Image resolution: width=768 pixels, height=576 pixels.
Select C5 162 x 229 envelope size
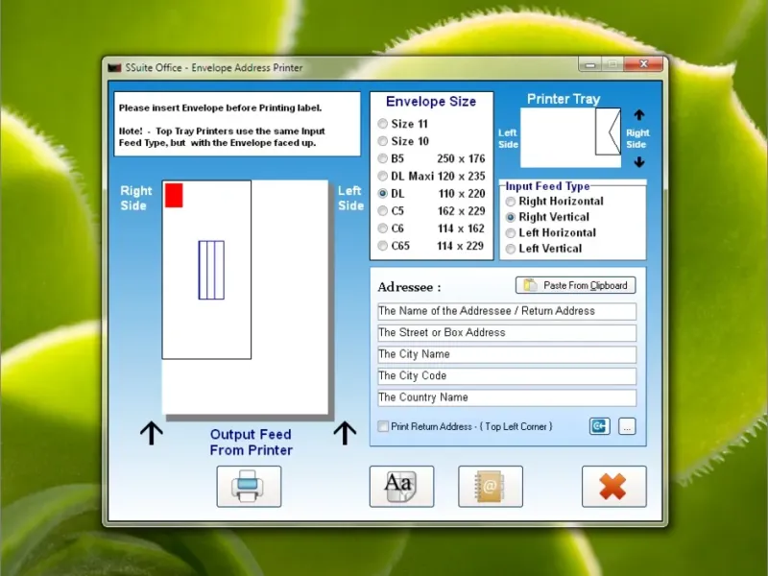coord(431,211)
